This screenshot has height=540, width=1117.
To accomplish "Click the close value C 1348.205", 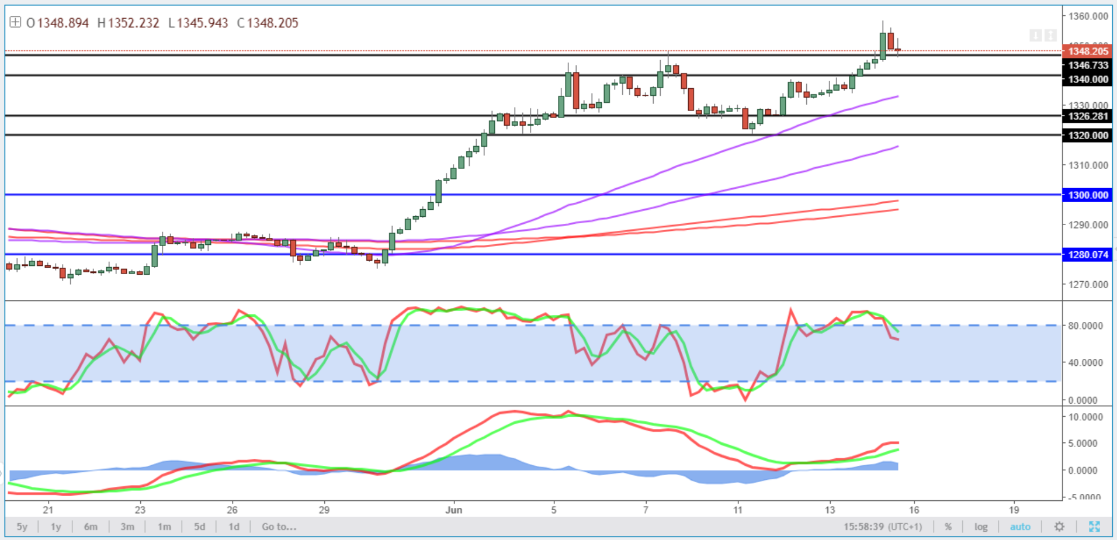I will [x=268, y=23].
